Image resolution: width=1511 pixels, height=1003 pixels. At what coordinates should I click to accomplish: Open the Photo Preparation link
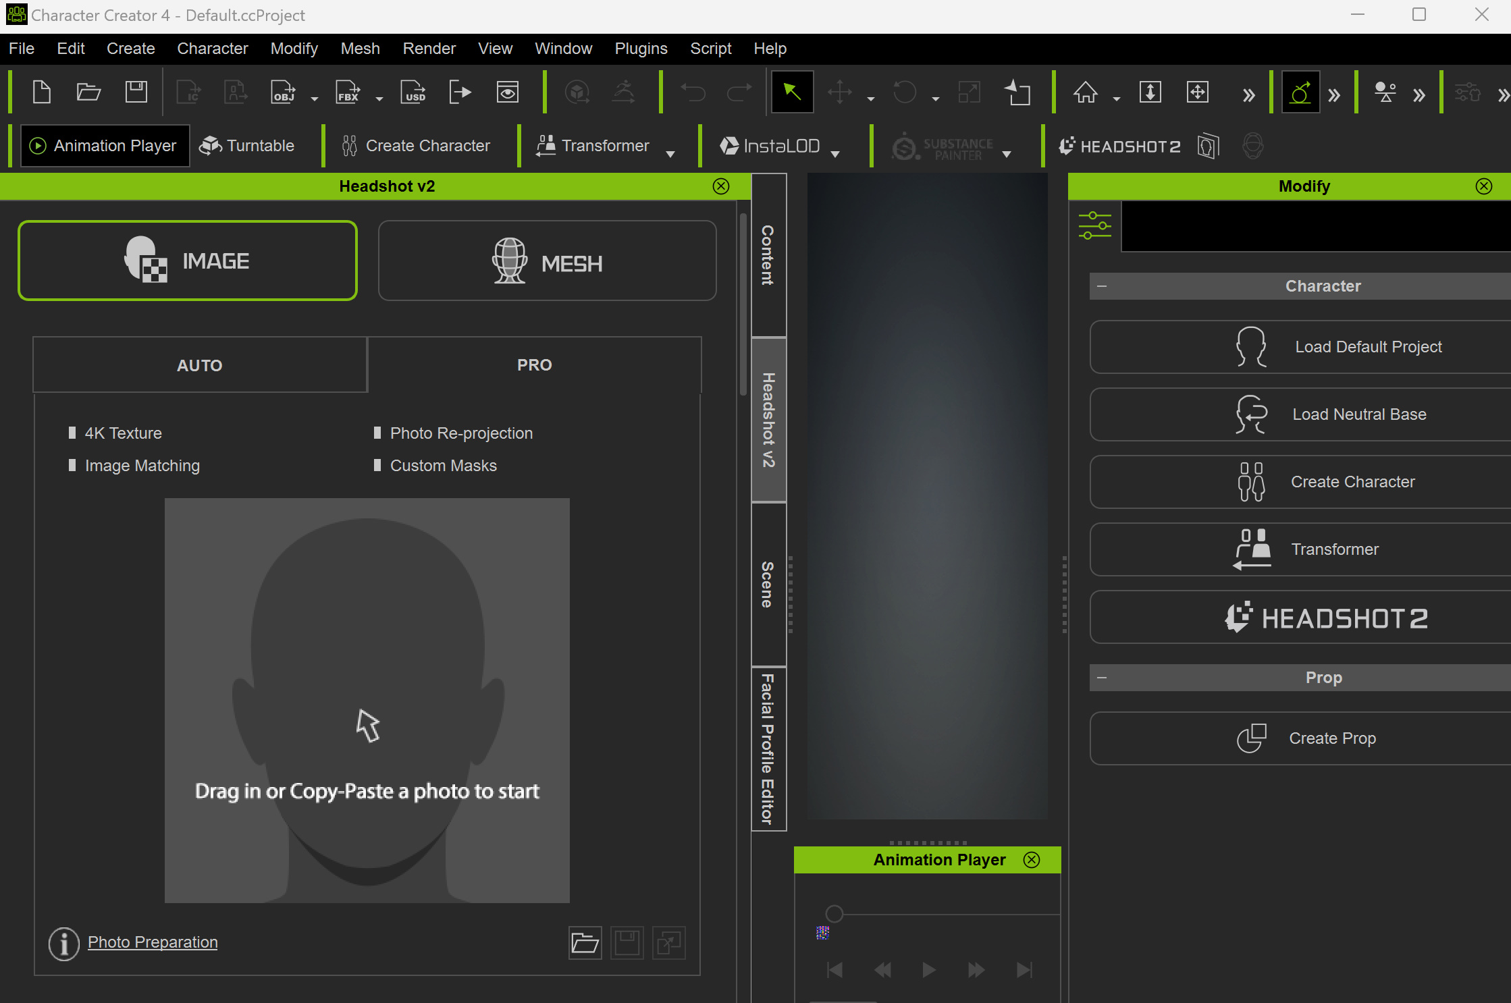[153, 942]
